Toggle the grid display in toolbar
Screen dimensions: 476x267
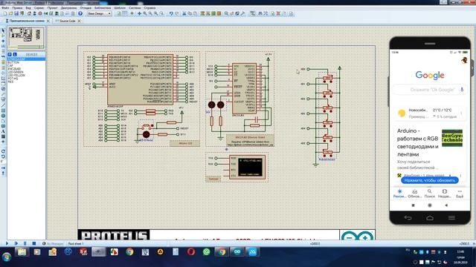[125, 13]
